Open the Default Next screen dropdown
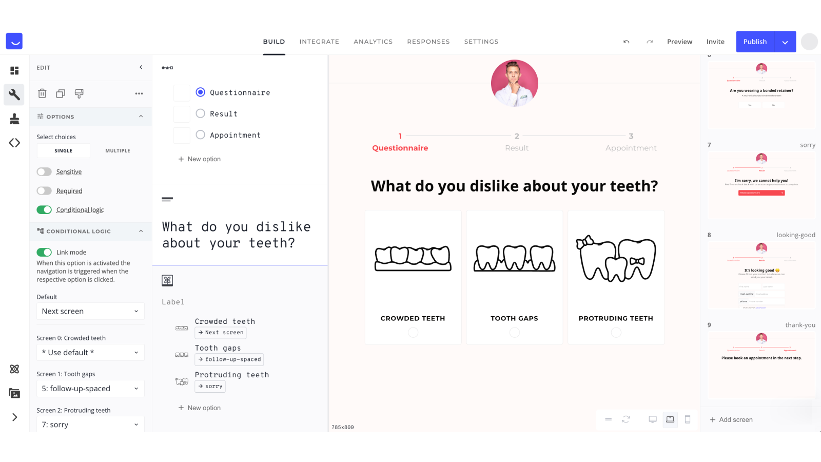Viewport: 821px width, 462px height. coord(90,311)
